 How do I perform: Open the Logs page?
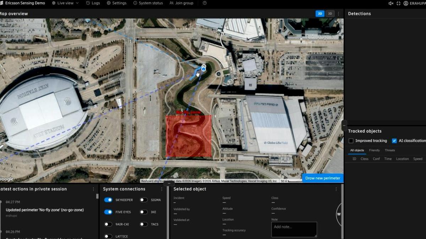(x=93, y=3)
